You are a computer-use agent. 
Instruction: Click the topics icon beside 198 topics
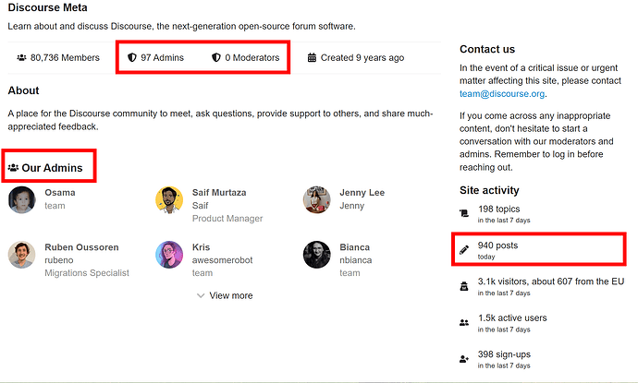pos(464,213)
